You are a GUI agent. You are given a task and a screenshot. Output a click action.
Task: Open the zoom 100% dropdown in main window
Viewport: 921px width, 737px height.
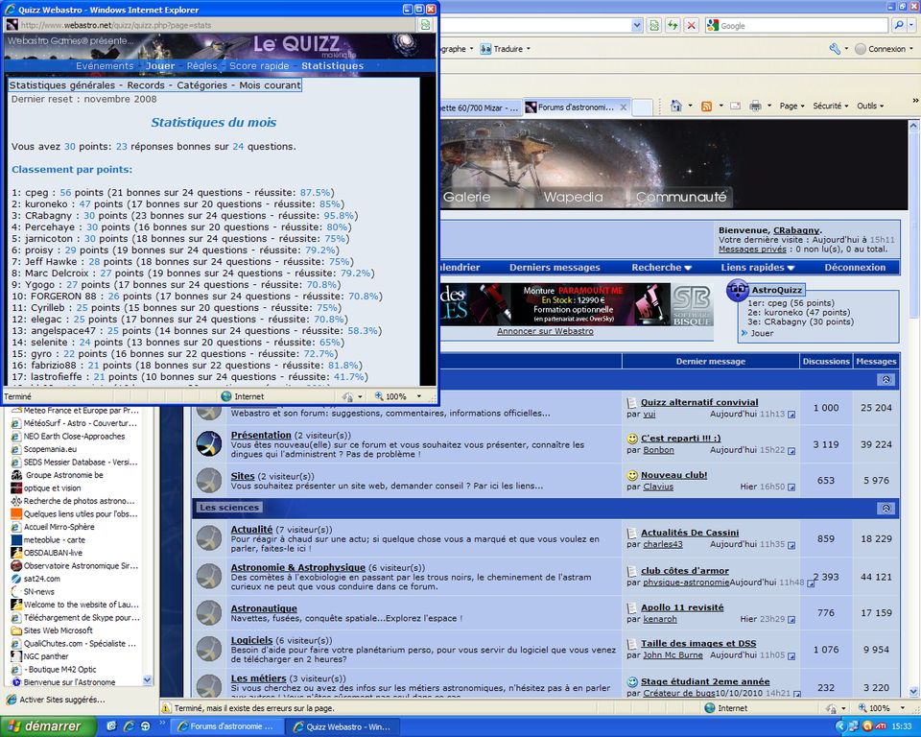[903, 708]
